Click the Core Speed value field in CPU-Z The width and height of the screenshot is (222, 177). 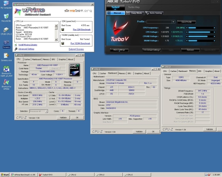37,95
